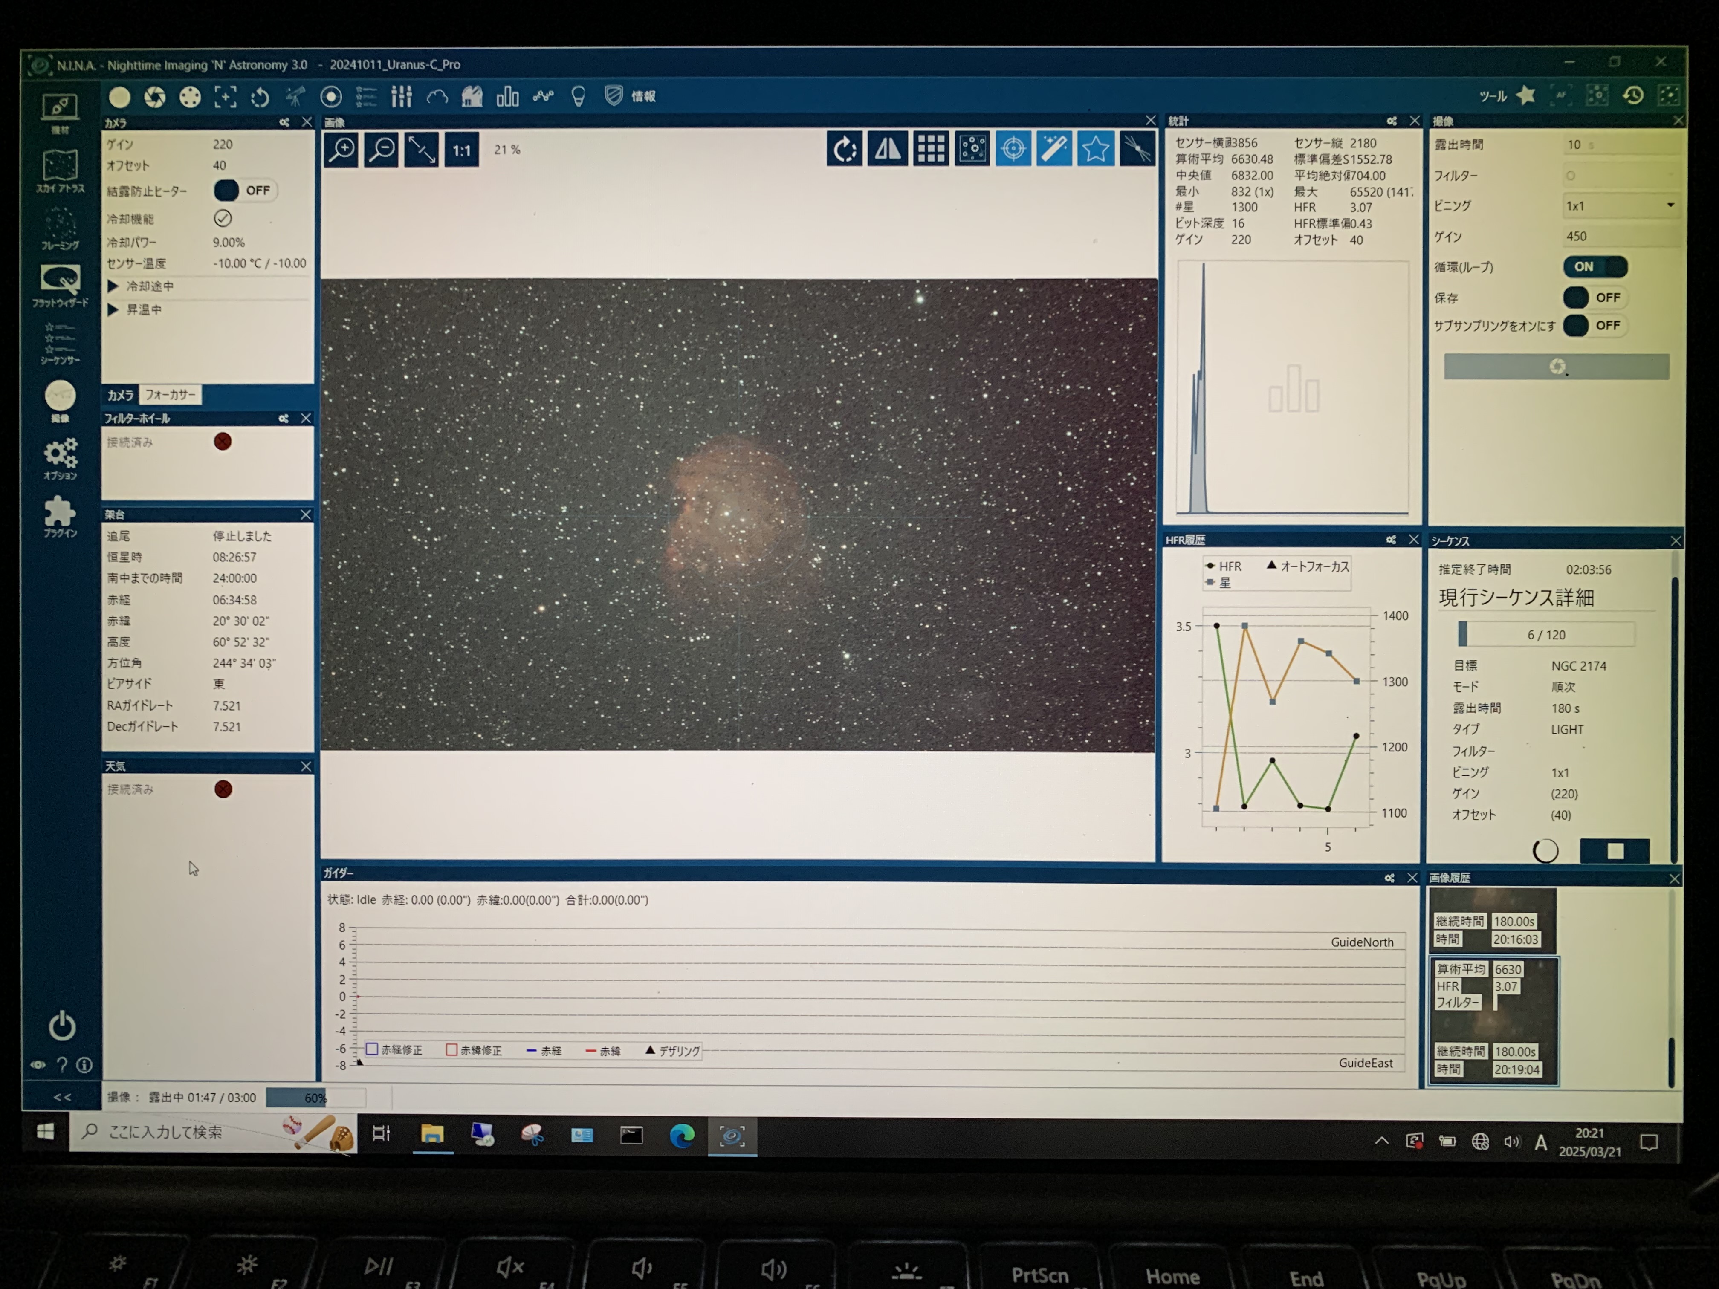
Task: Open 統計 panel settings gear
Action: coord(1392,121)
